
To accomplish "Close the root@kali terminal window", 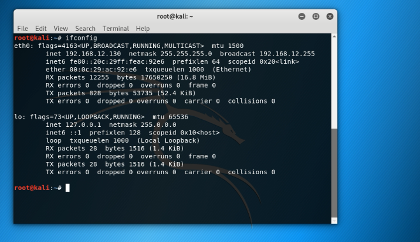I will (330, 16).
